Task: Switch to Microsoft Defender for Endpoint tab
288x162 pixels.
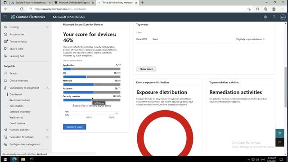Action: (x=74, y=3)
